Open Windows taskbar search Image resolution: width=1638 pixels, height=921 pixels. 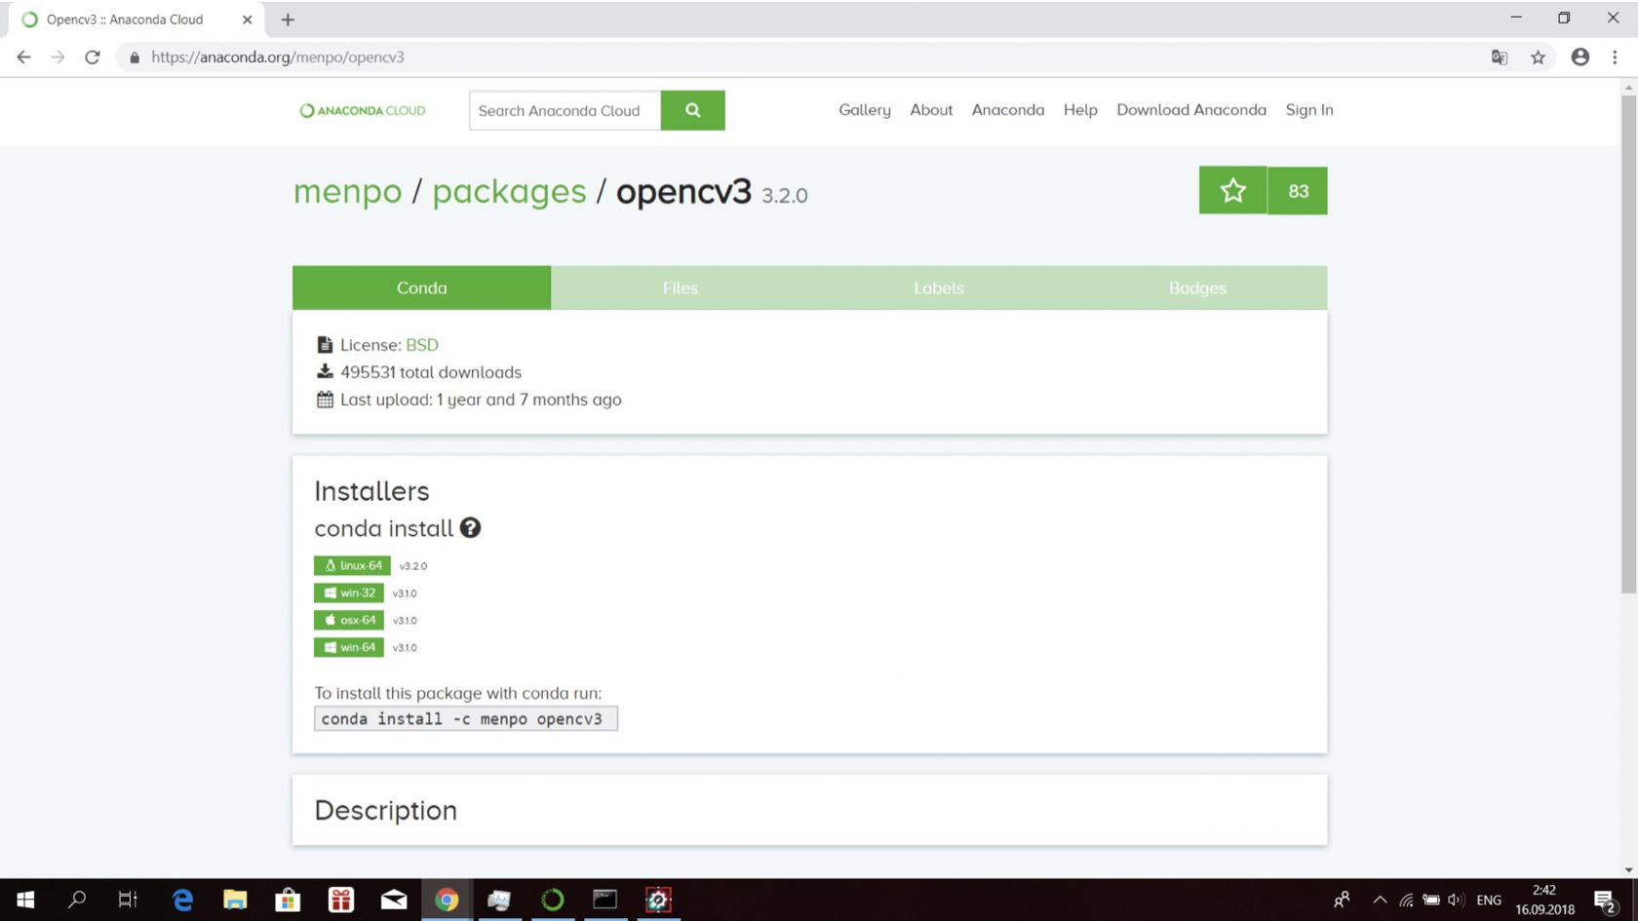click(76, 900)
